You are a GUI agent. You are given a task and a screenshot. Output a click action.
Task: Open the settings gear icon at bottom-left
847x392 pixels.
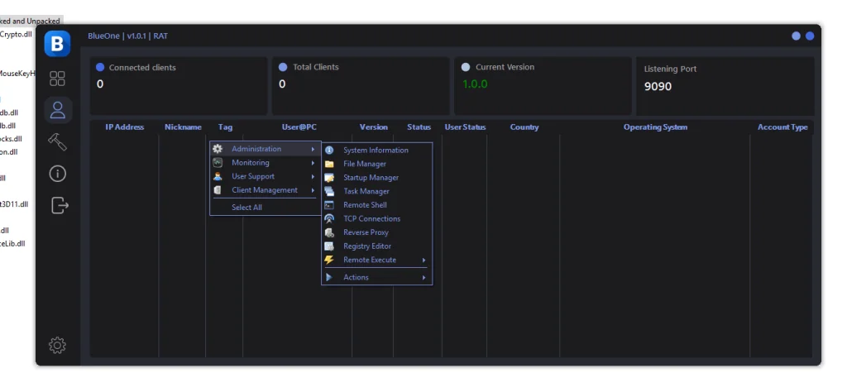[57, 345]
